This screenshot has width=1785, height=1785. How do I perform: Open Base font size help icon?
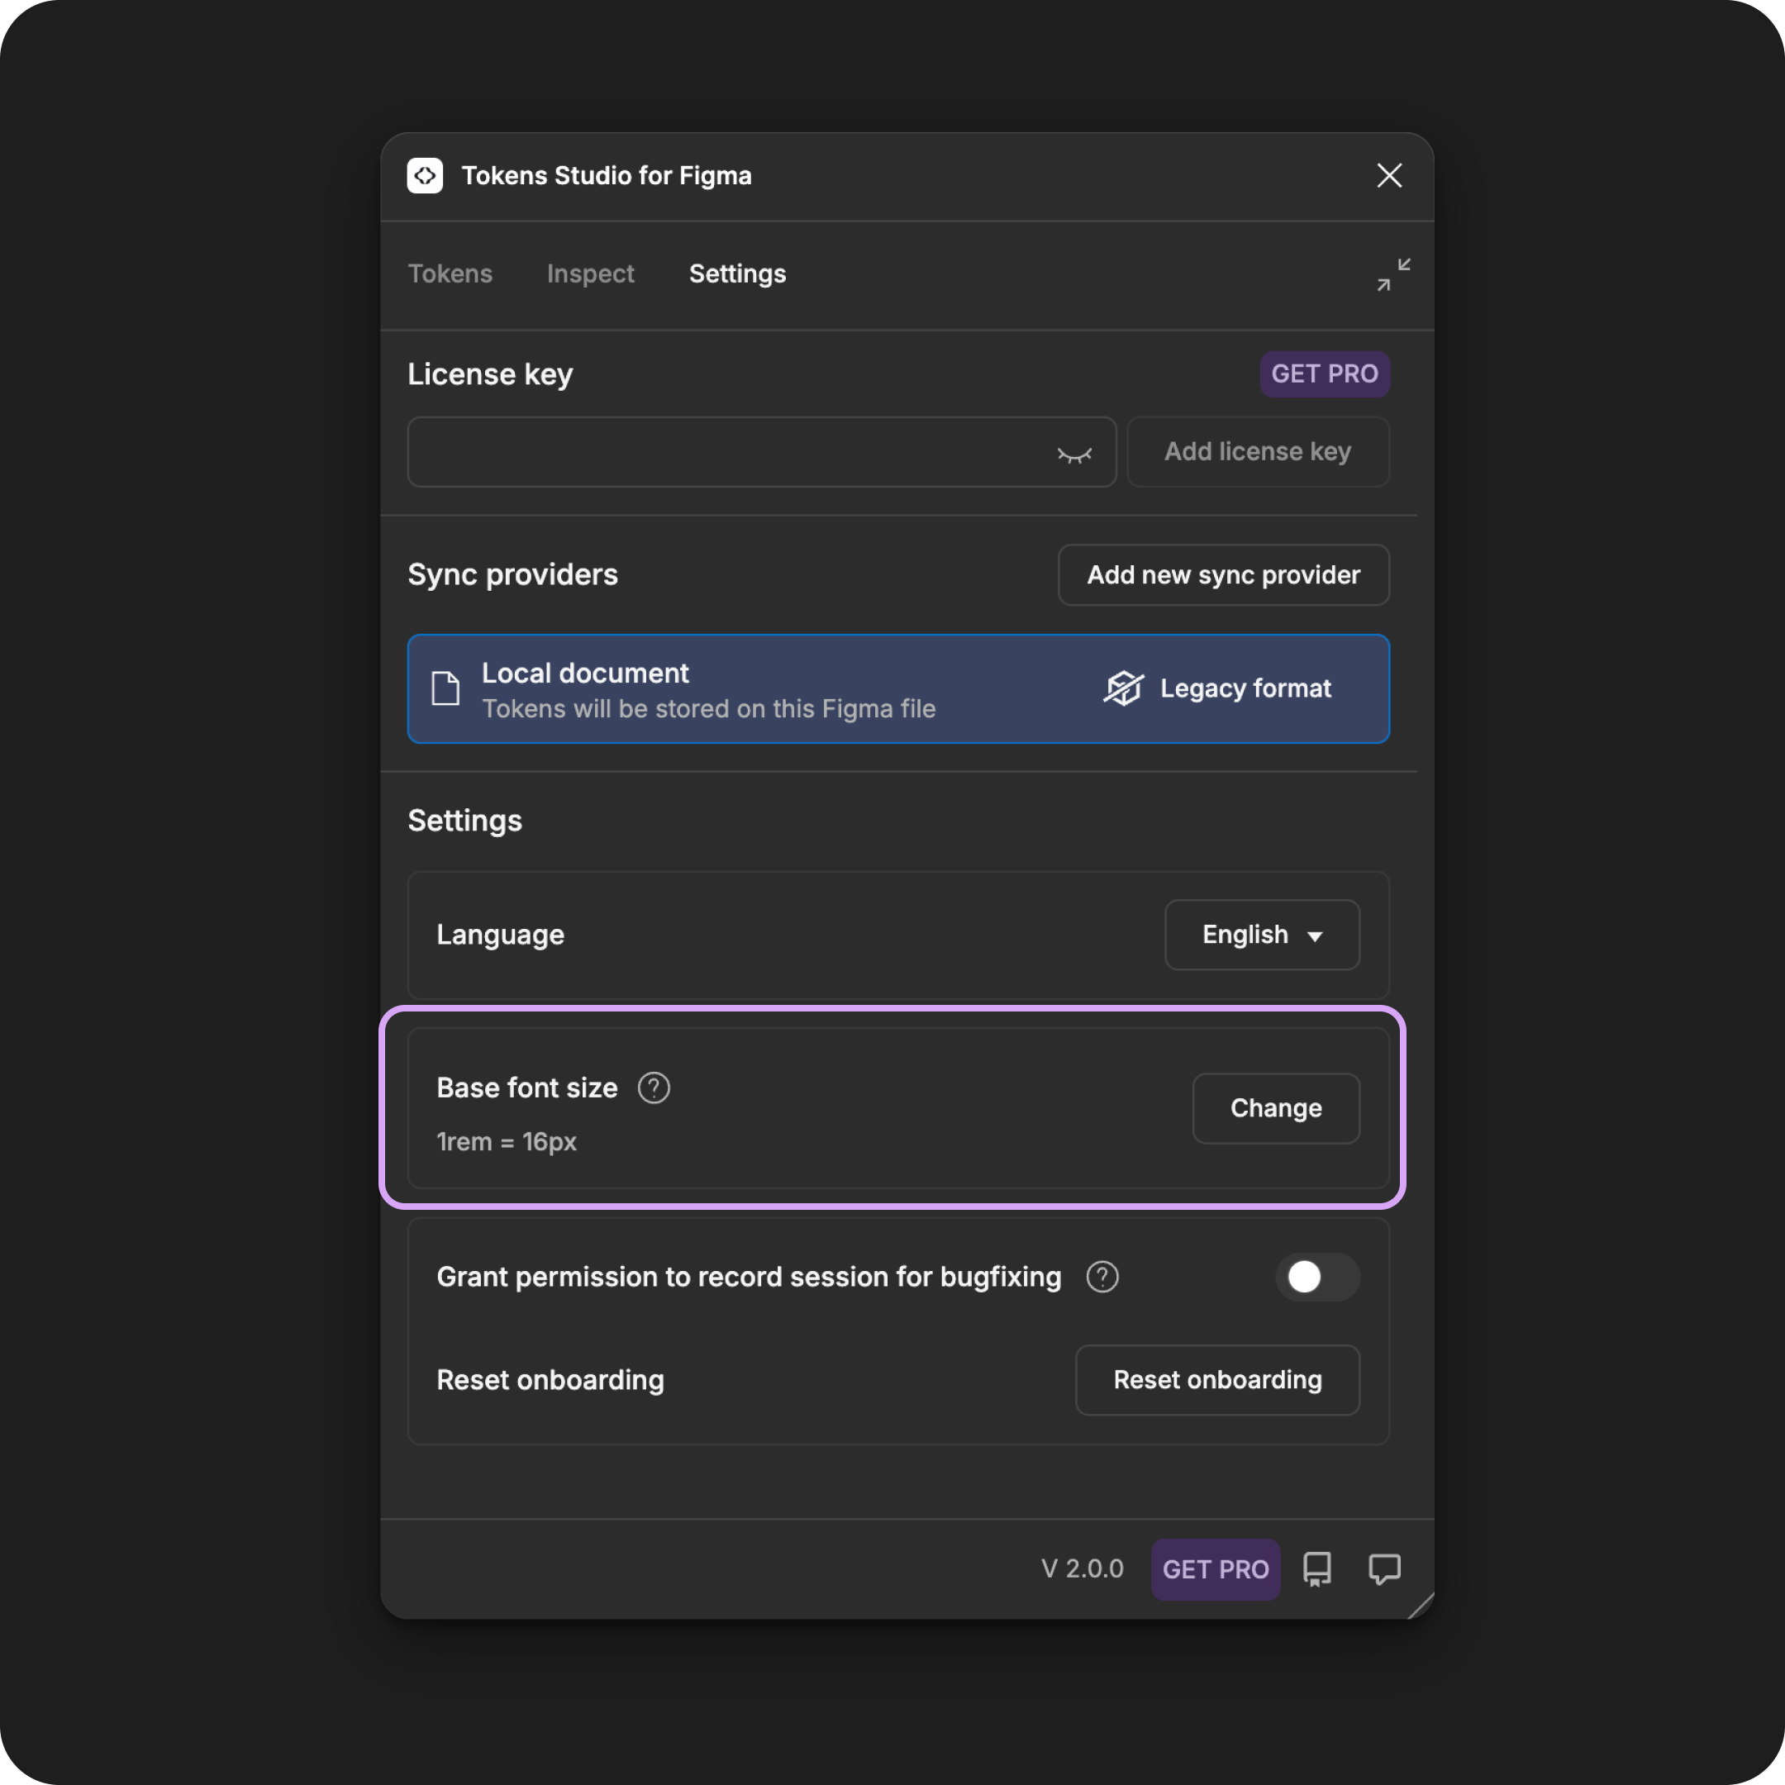tap(653, 1088)
